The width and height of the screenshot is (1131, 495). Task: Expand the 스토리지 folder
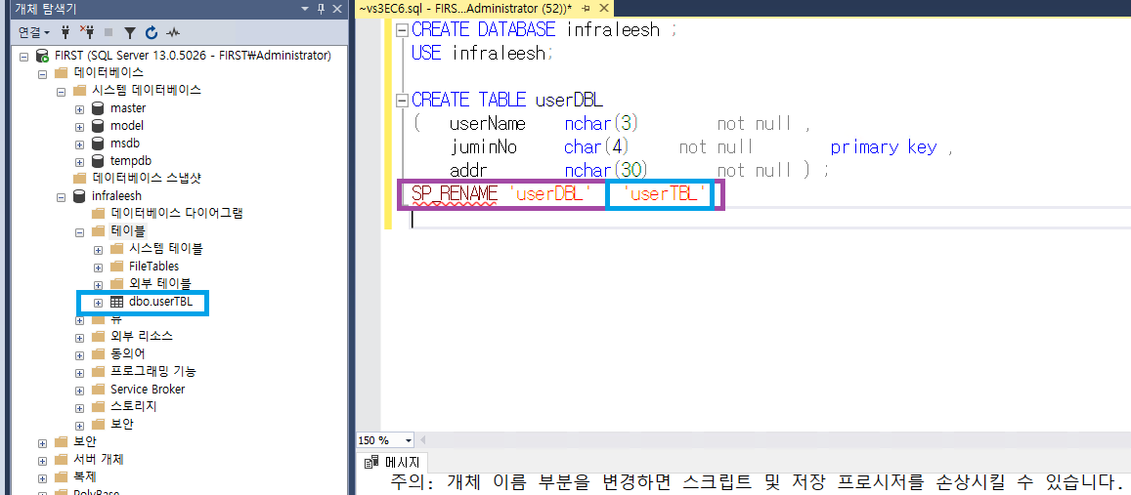[x=79, y=407]
